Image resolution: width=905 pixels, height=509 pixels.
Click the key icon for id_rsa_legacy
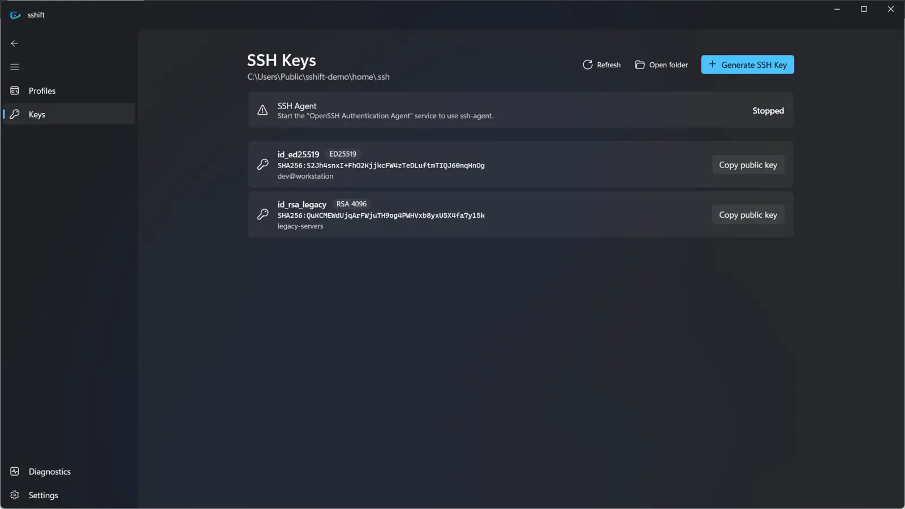click(x=262, y=214)
